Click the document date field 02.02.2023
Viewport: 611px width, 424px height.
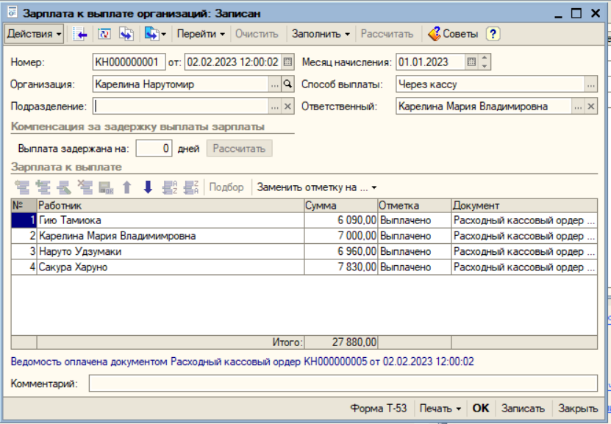232,62
